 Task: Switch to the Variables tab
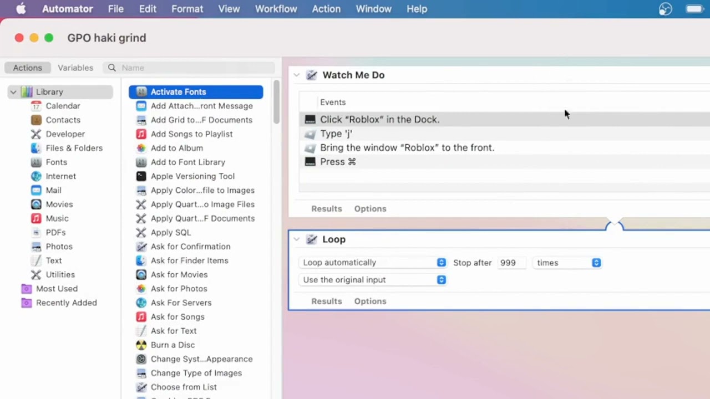point(75,68)
